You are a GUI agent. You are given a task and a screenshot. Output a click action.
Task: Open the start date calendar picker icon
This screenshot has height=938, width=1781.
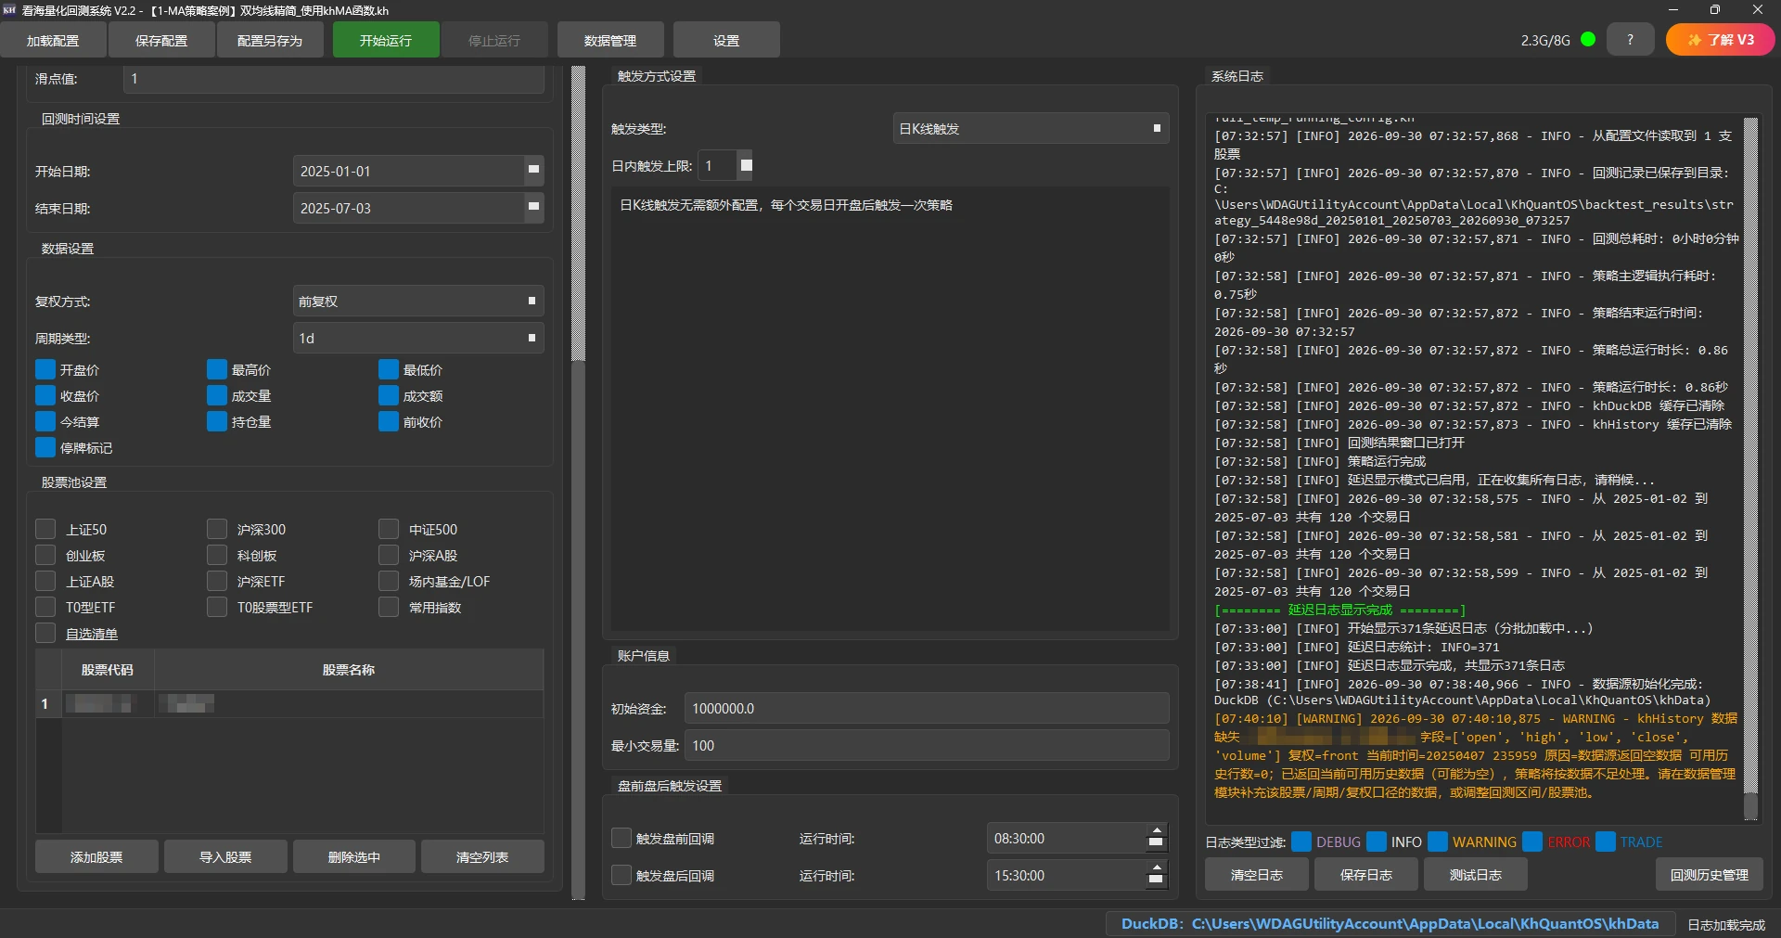533,171
